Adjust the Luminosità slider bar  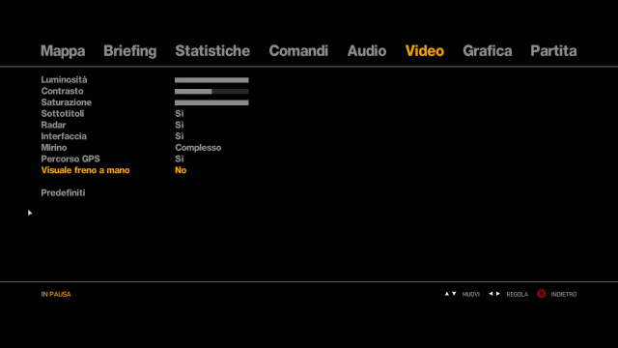(x=211, y=80)
